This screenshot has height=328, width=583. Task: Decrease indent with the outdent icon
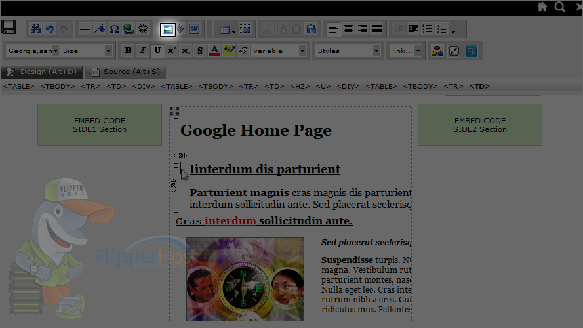399,29
